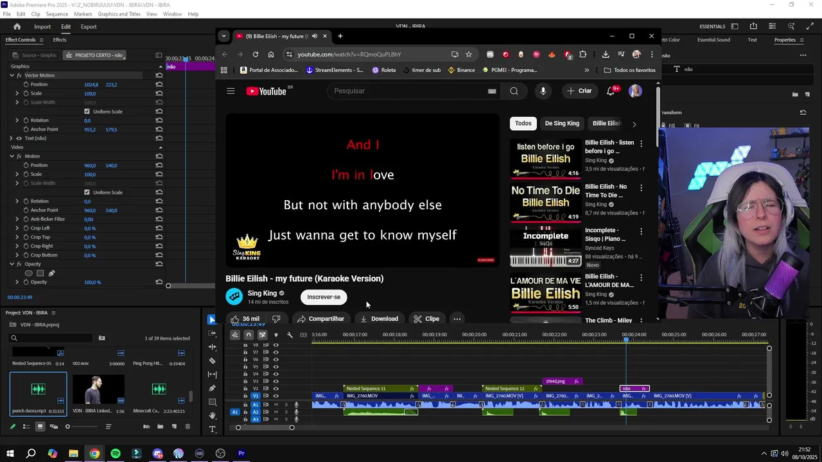The image size is (822, 462).
Task: Select the Pen tool in Premiere toolbar
Action: (x=213, y=388)
